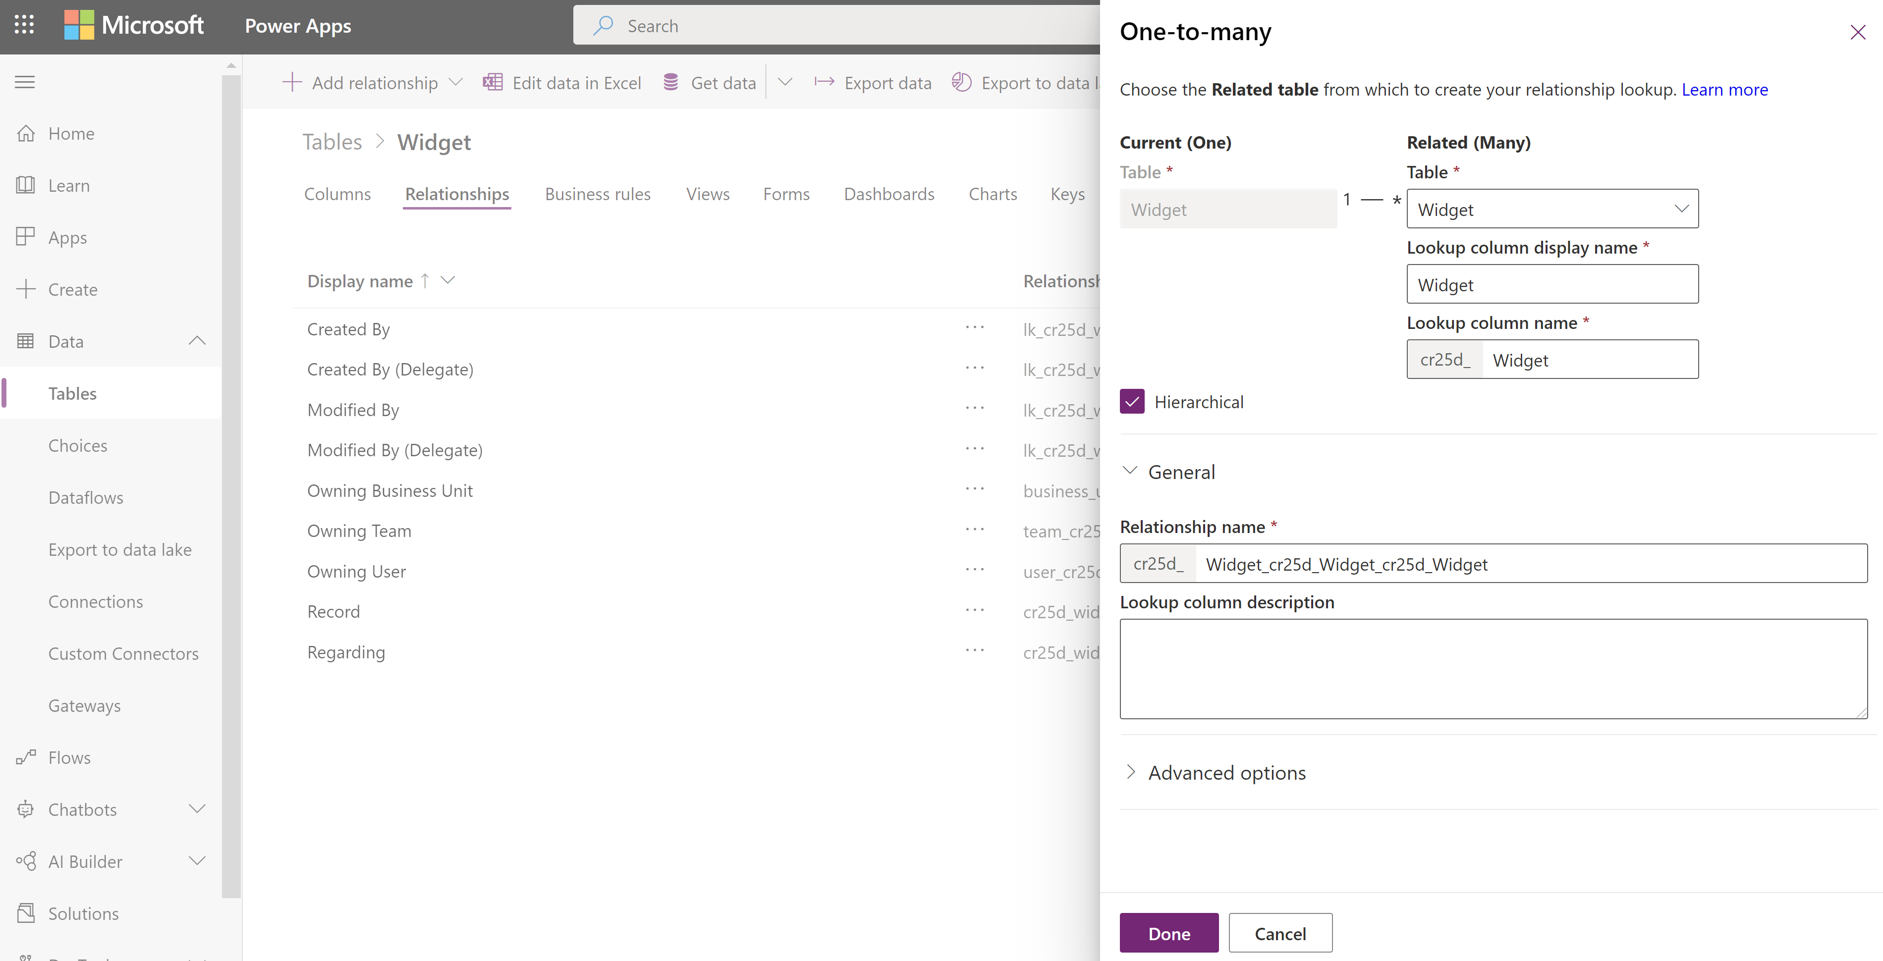Click the Microsoft Power Apps home icon
1883x961 pixels.
(x=24, y=132)
